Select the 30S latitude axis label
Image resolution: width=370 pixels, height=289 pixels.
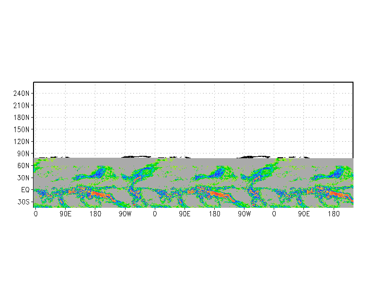(x=23, y=202)
